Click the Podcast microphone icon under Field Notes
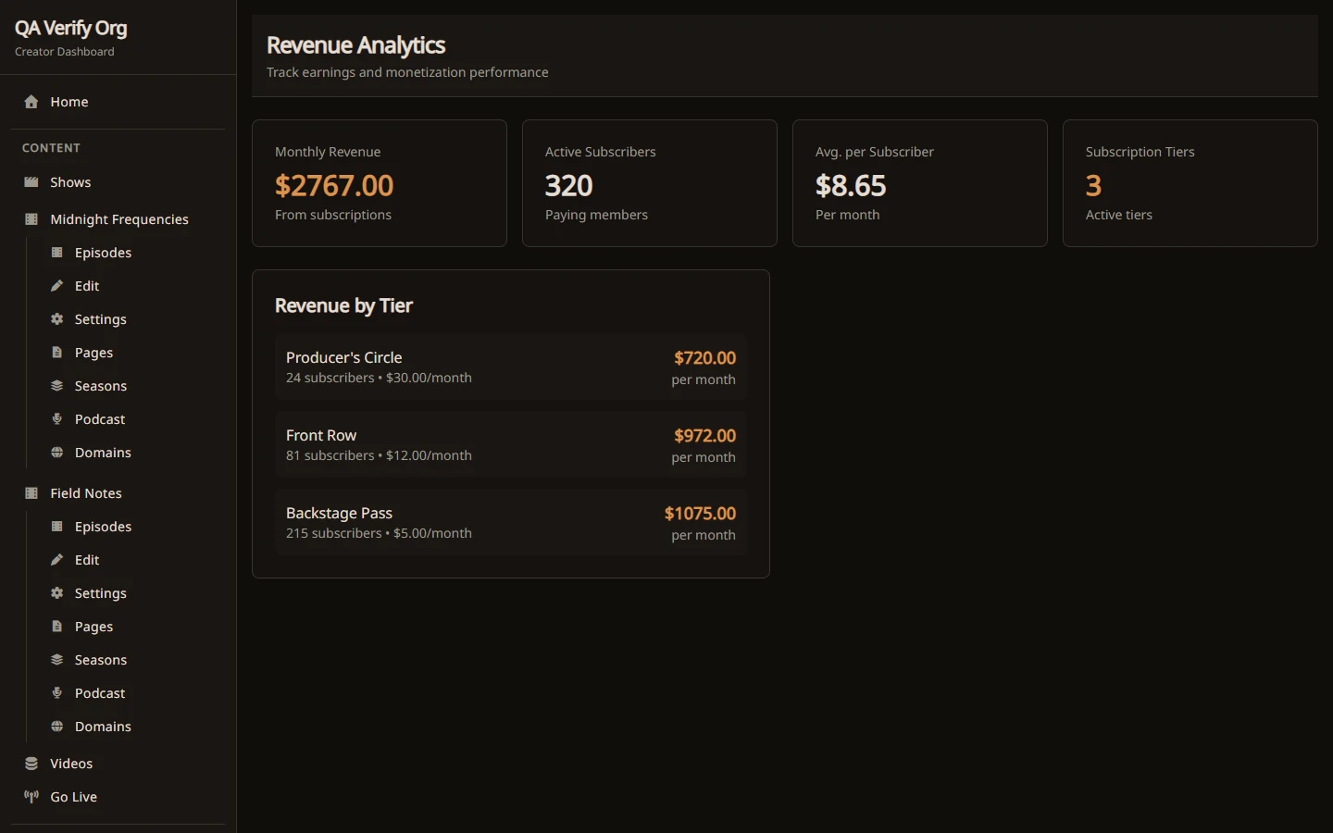 tap(56, 693)
